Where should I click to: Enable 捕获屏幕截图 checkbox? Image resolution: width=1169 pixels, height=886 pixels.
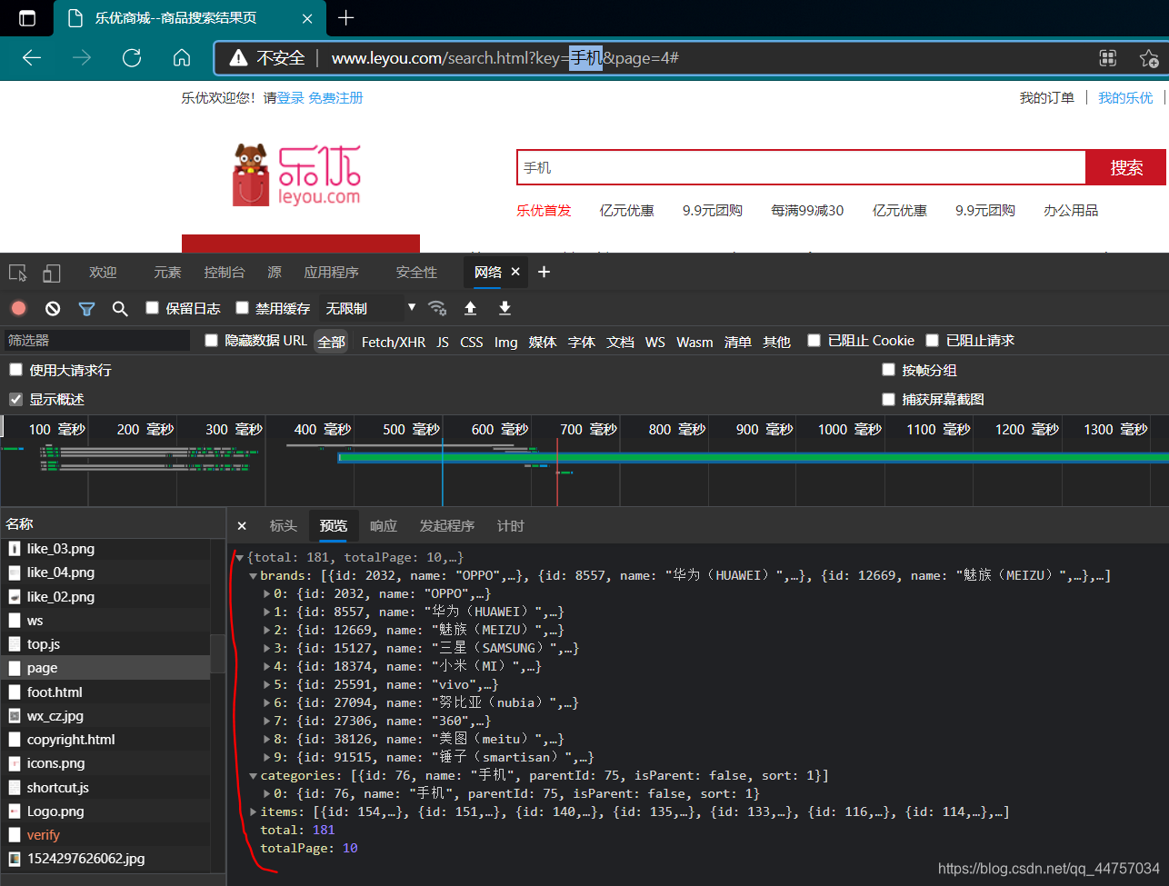click(x=888, y=399)
